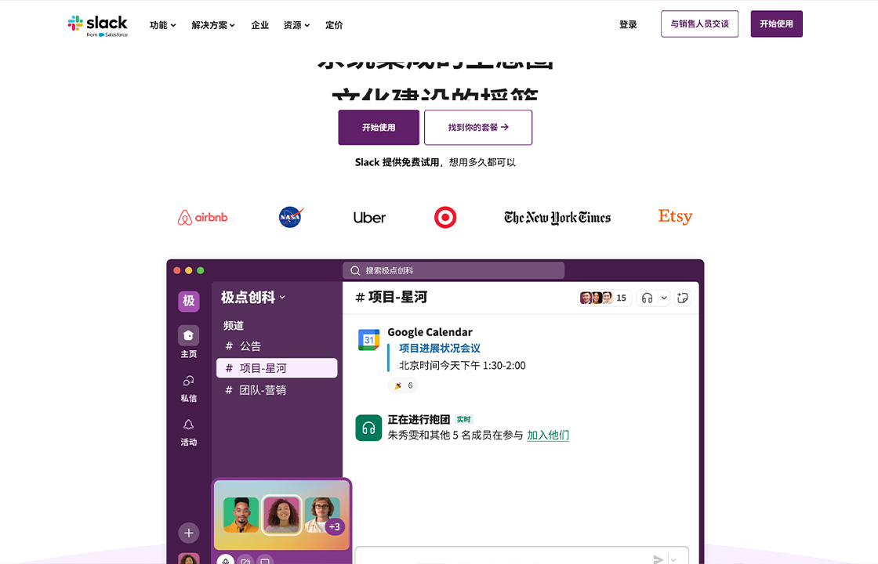This screenshot has height=564, width=878.
Task: Open the 定价 pricing page
Action: (334, 25)
